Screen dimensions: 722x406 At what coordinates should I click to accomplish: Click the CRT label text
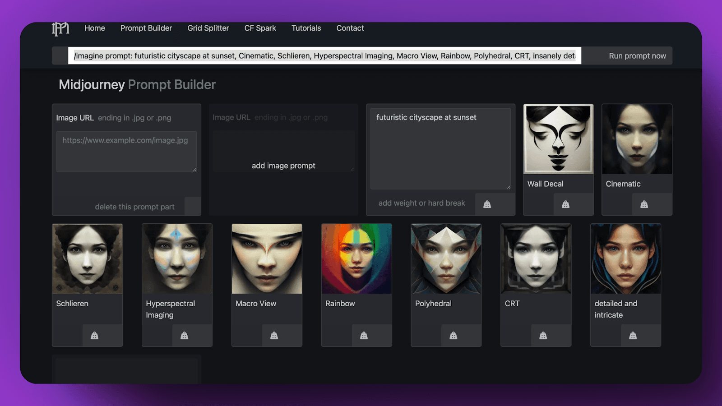pos(512,304)
